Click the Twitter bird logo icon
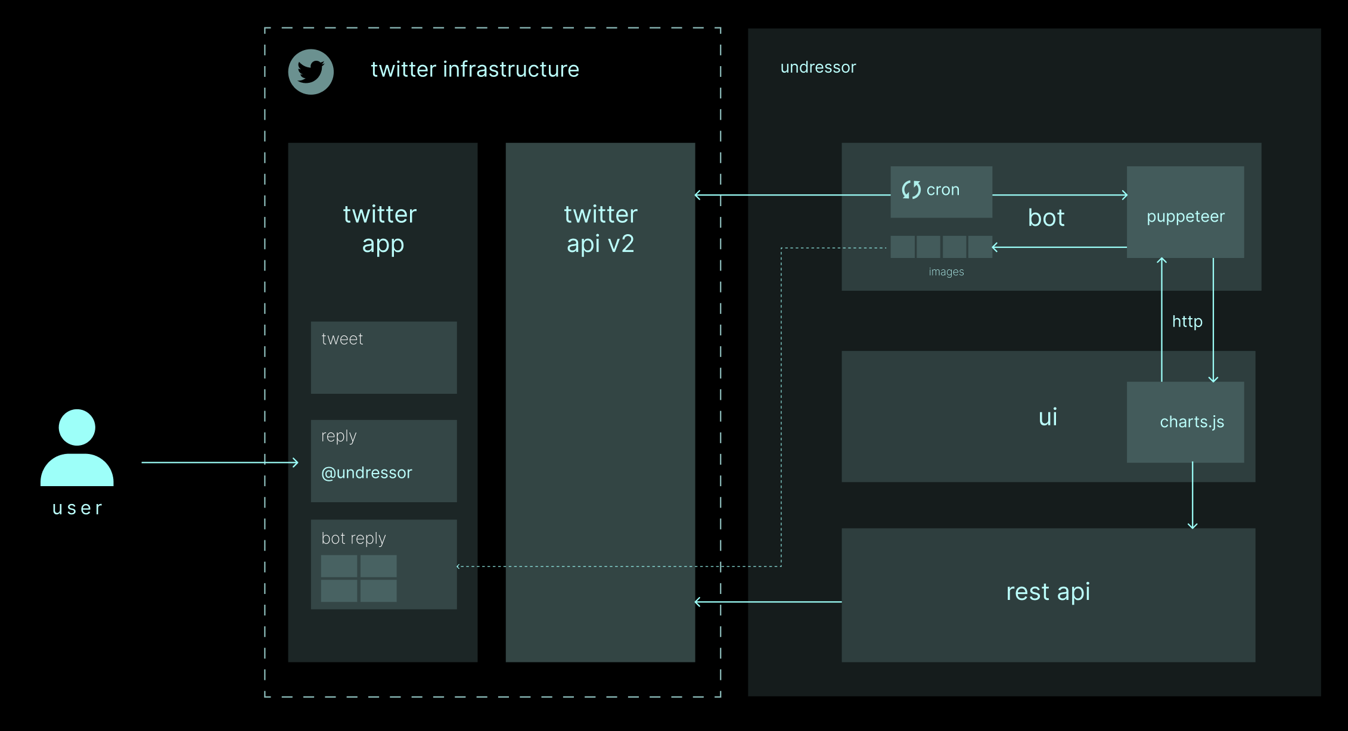The image size is (1348, 731). (x=310, y=71)
